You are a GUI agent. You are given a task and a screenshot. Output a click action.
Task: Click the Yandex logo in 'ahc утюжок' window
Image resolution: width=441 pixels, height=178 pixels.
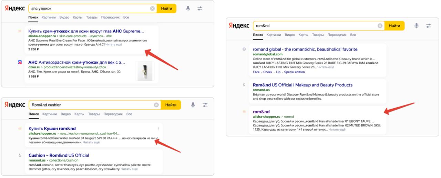coord(15,8)
